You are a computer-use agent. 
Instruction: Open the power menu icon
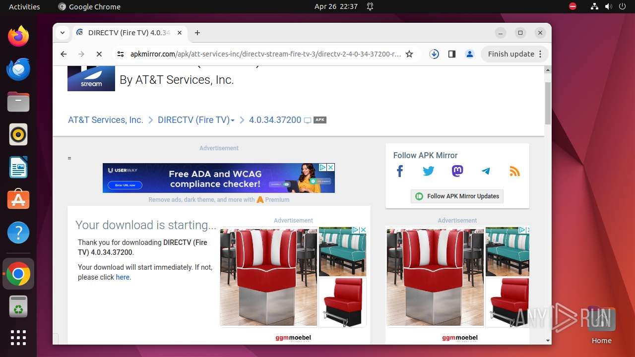point(622,6)
